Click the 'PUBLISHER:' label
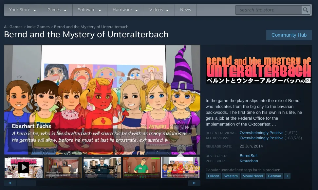Viewport: 318px width, 190px height. click(215, 161)
